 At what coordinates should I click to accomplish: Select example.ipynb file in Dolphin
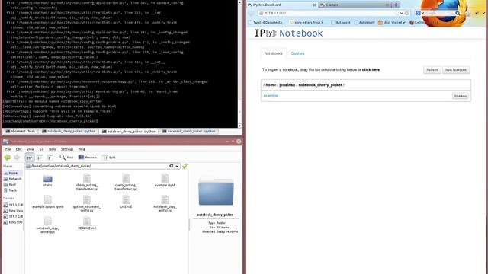point(165,180)
